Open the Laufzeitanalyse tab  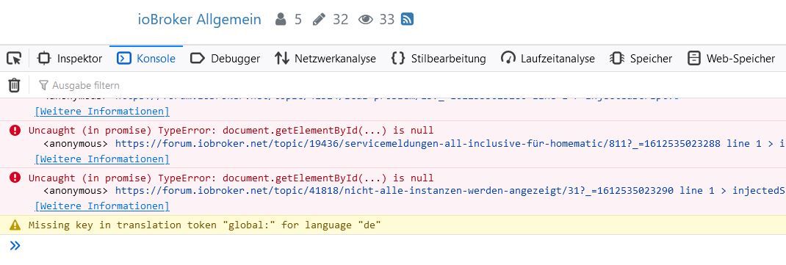click(x=548, y=59)
